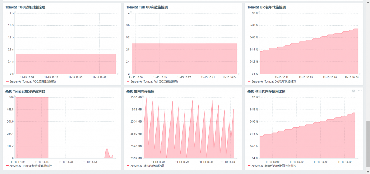Click the 11-15 18:04 time label
Image resolution: width=370 pixels, height=174 pixels.
point(27,77)
